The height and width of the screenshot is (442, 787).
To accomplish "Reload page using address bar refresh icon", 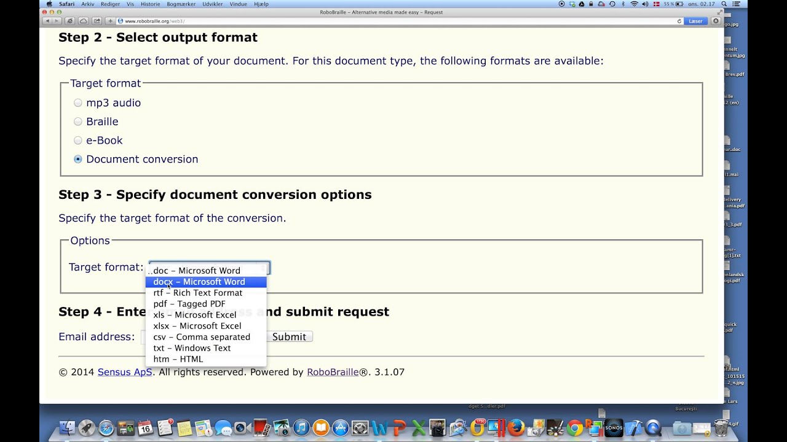I will pos(679,21).
